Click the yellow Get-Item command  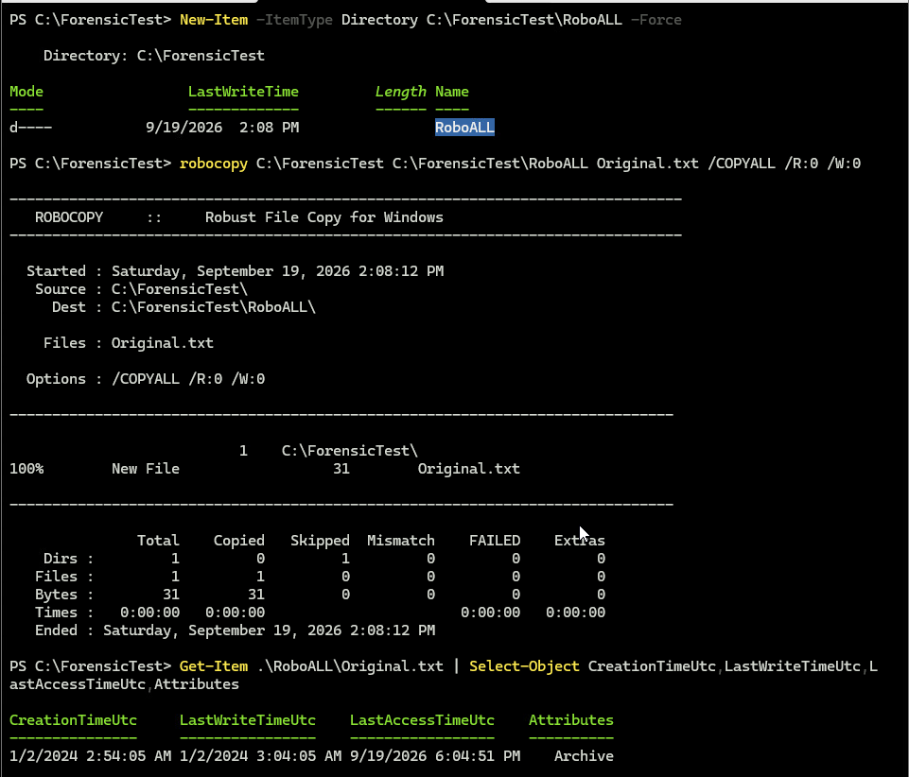pos(214,666)
